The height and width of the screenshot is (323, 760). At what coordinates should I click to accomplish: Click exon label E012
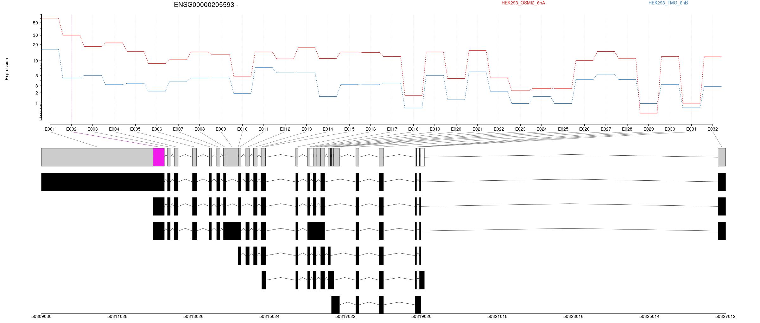tap(285, 129)
